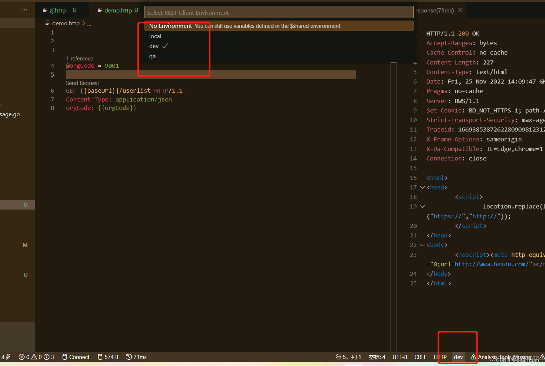Click the Content-Length: 227 header
The height and width of the screenshot is (366, 545).
coord(460,62)
